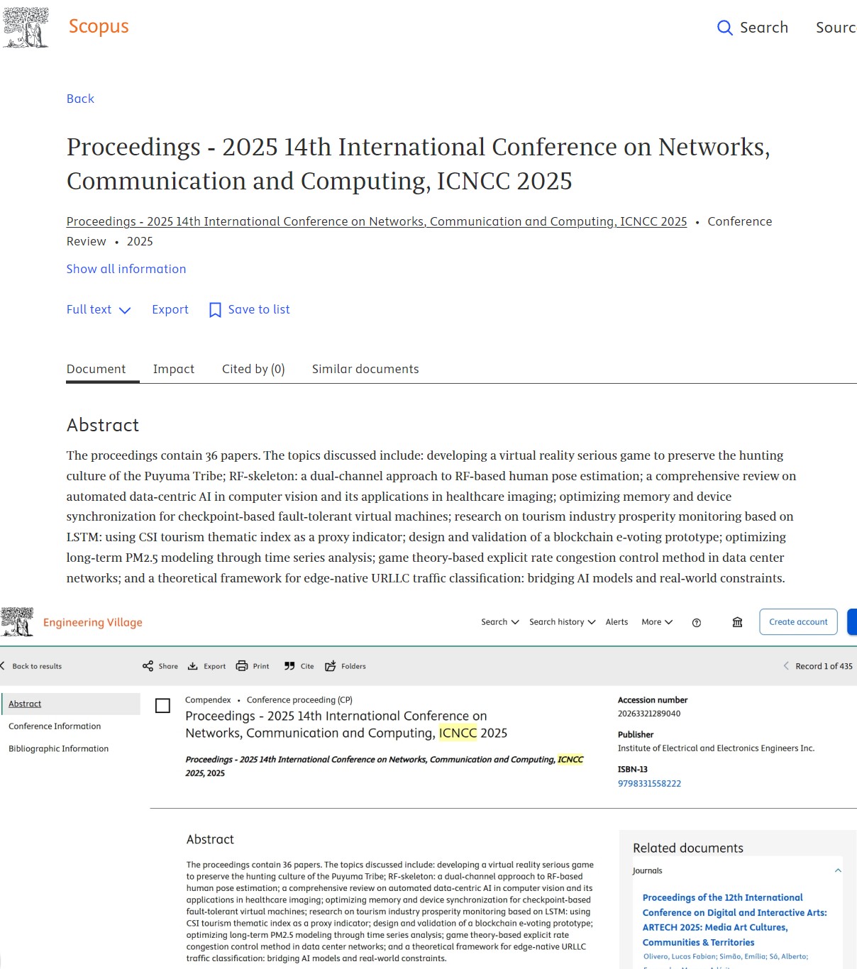Click the Cite quotation mark icon
Viewport: 857px width, 969px height.
point(289,666)
